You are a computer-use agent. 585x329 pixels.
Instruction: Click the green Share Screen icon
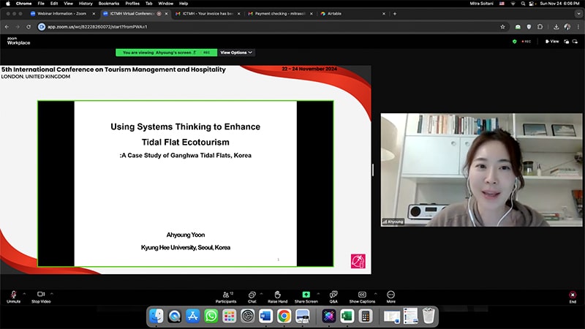306,294
